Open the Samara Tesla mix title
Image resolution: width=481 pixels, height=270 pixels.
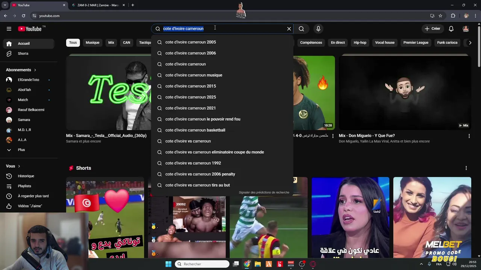[106, 136]
